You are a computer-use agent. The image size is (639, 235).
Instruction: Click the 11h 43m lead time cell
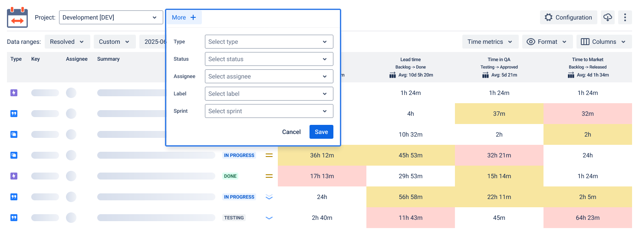click(411, 218)
